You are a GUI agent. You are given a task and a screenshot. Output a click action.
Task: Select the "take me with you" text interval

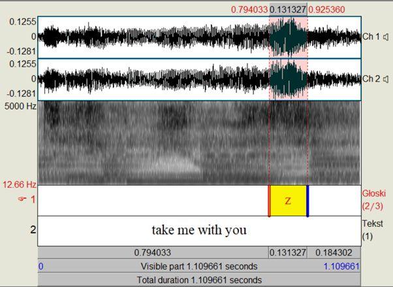click(199, 230)
